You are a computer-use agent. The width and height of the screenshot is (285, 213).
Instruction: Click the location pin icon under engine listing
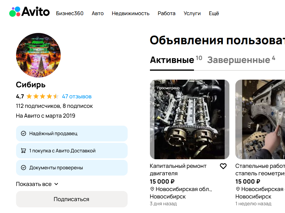(152, 189)
